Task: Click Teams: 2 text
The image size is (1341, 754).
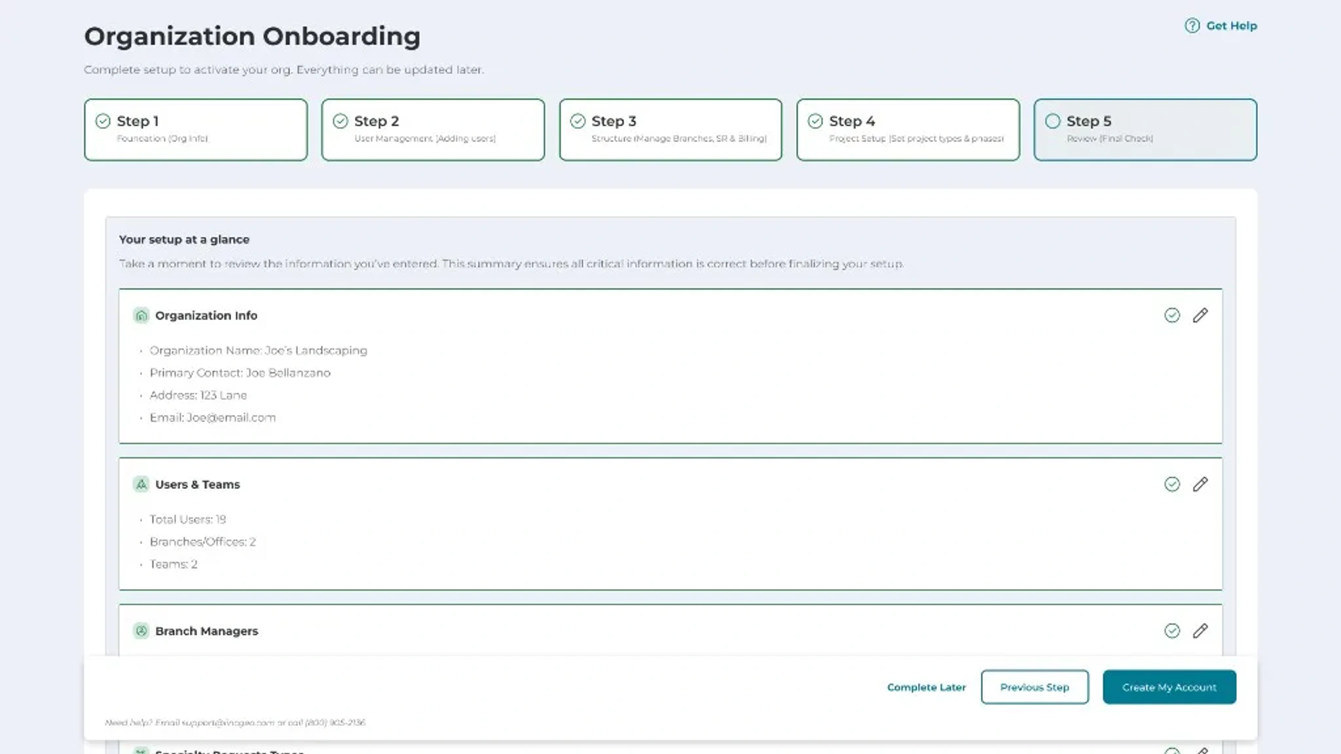Action: pyautogui.click(x=174, y=564)
